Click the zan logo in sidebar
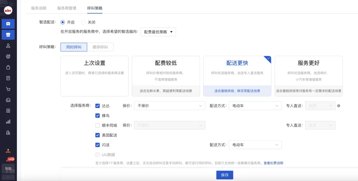Viewport: 358px width, 181px height. (8, 10)
